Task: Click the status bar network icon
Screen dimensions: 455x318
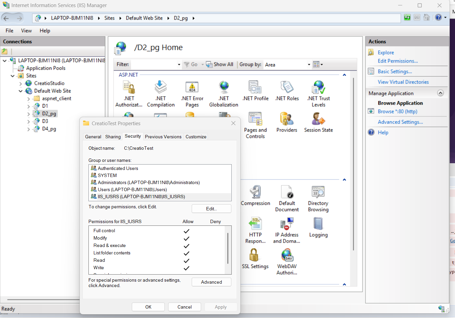Action: click(442, 308)
